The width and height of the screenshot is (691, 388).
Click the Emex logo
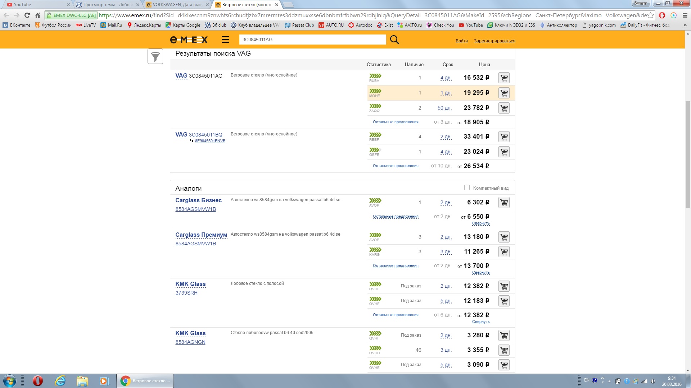point(189,40)
